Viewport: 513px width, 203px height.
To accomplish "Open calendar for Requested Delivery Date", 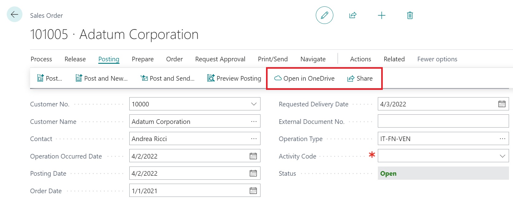I will 502,104.
